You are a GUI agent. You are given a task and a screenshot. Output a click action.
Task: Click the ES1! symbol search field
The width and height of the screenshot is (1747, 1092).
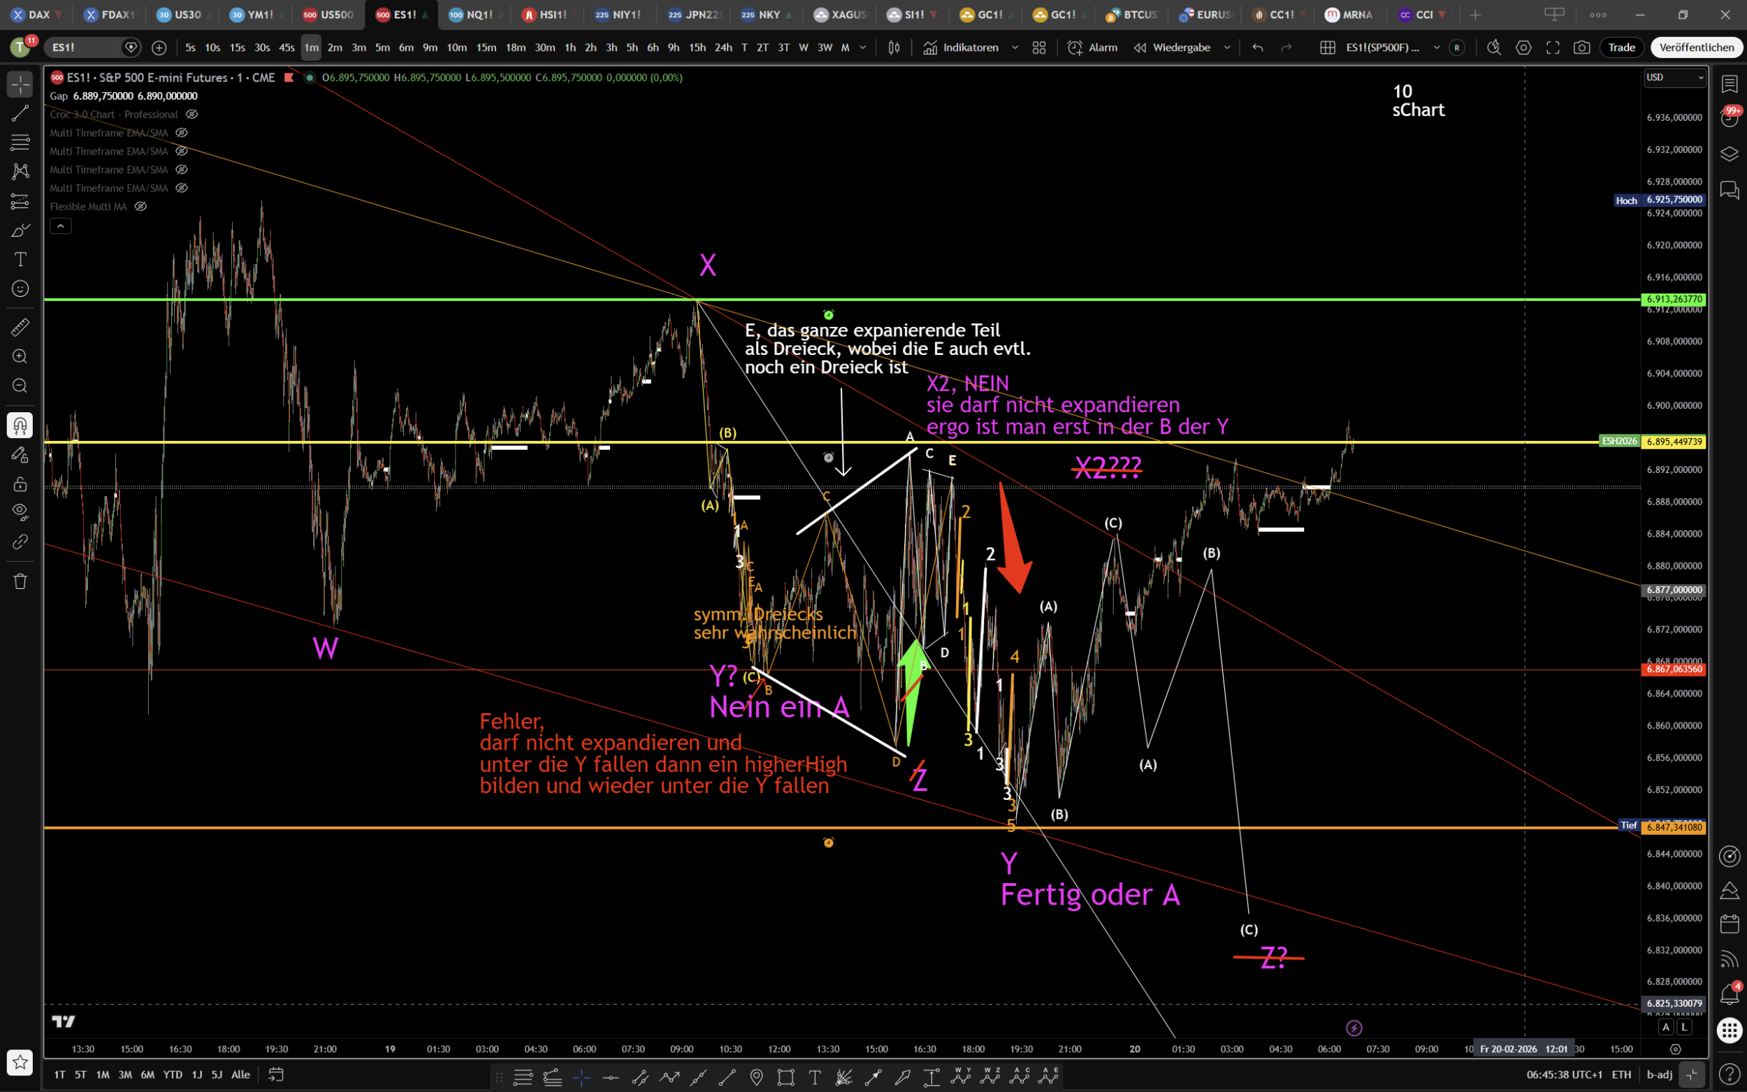coord(83,48)
